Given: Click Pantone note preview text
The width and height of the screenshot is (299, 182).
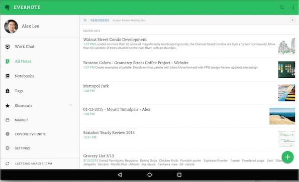Looking at the screenshot, I should (176, 68).
